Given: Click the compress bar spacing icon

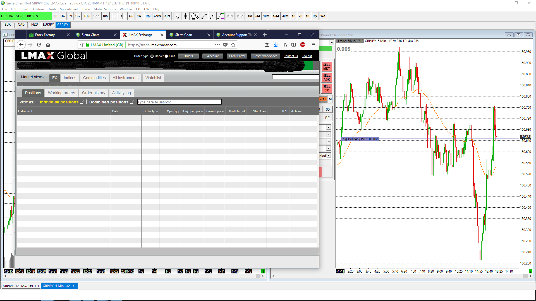Looking at the screenshot, I should [x=123, y=16].
